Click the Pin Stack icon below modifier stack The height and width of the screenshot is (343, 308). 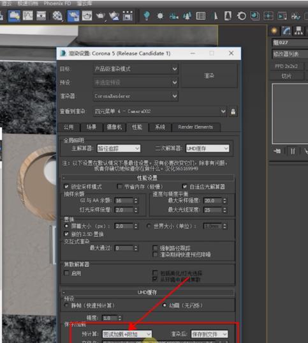point(277,151)
